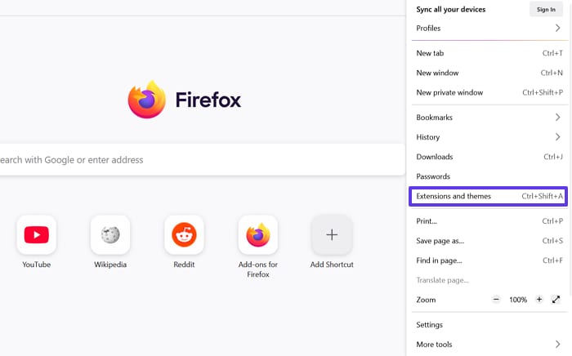The image size is (572, 356).
Task: Click the Firefox logo on the page
Action: 147,100
